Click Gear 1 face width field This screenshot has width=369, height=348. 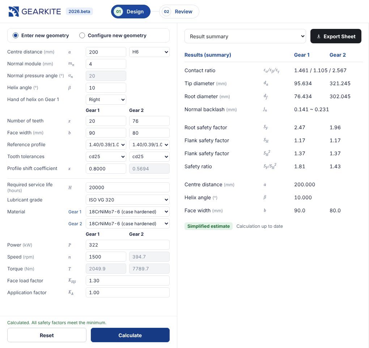(106, 133)
